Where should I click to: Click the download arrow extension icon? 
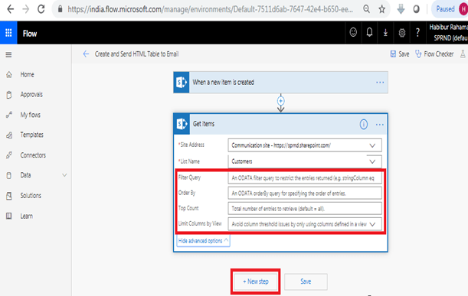point(401,9)
